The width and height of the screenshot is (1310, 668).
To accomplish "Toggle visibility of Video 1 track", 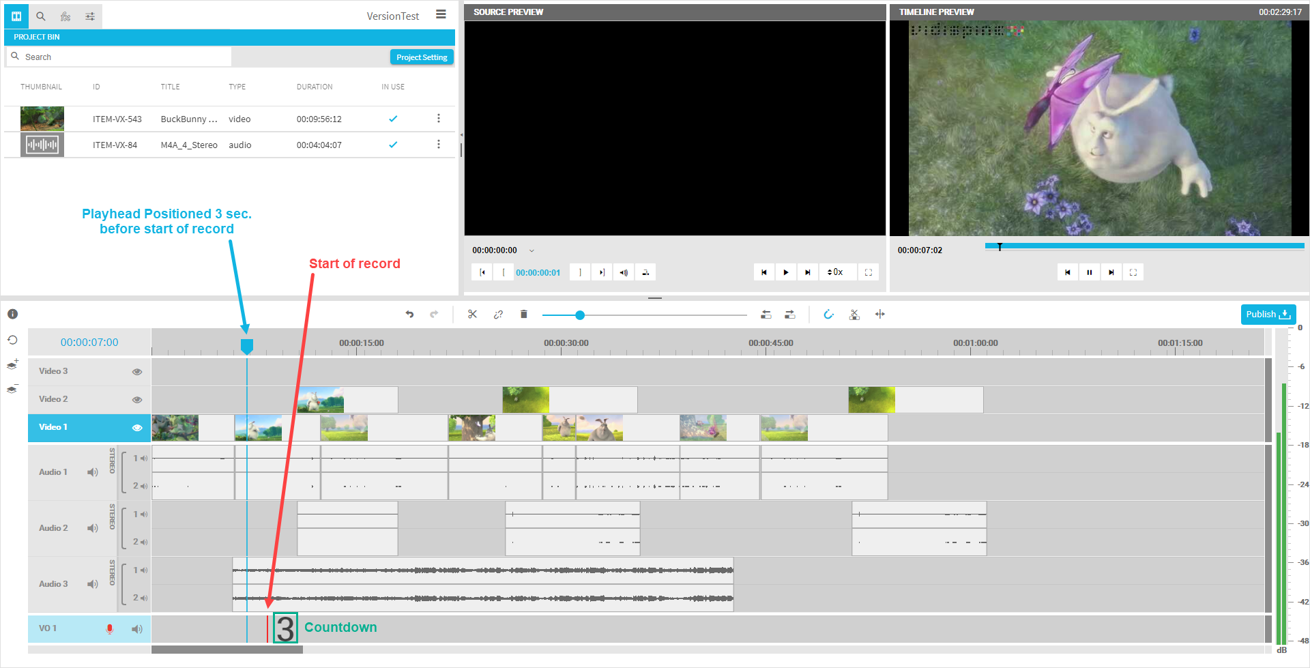I will pyautogui.click(x=137, y=428).
